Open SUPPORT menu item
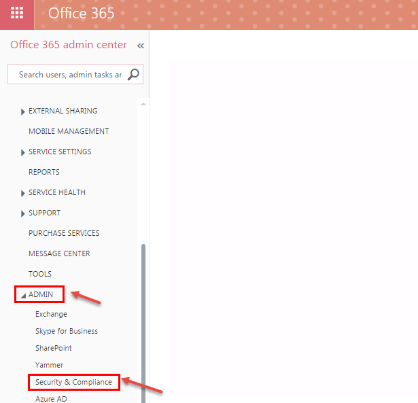 (45, 213)
